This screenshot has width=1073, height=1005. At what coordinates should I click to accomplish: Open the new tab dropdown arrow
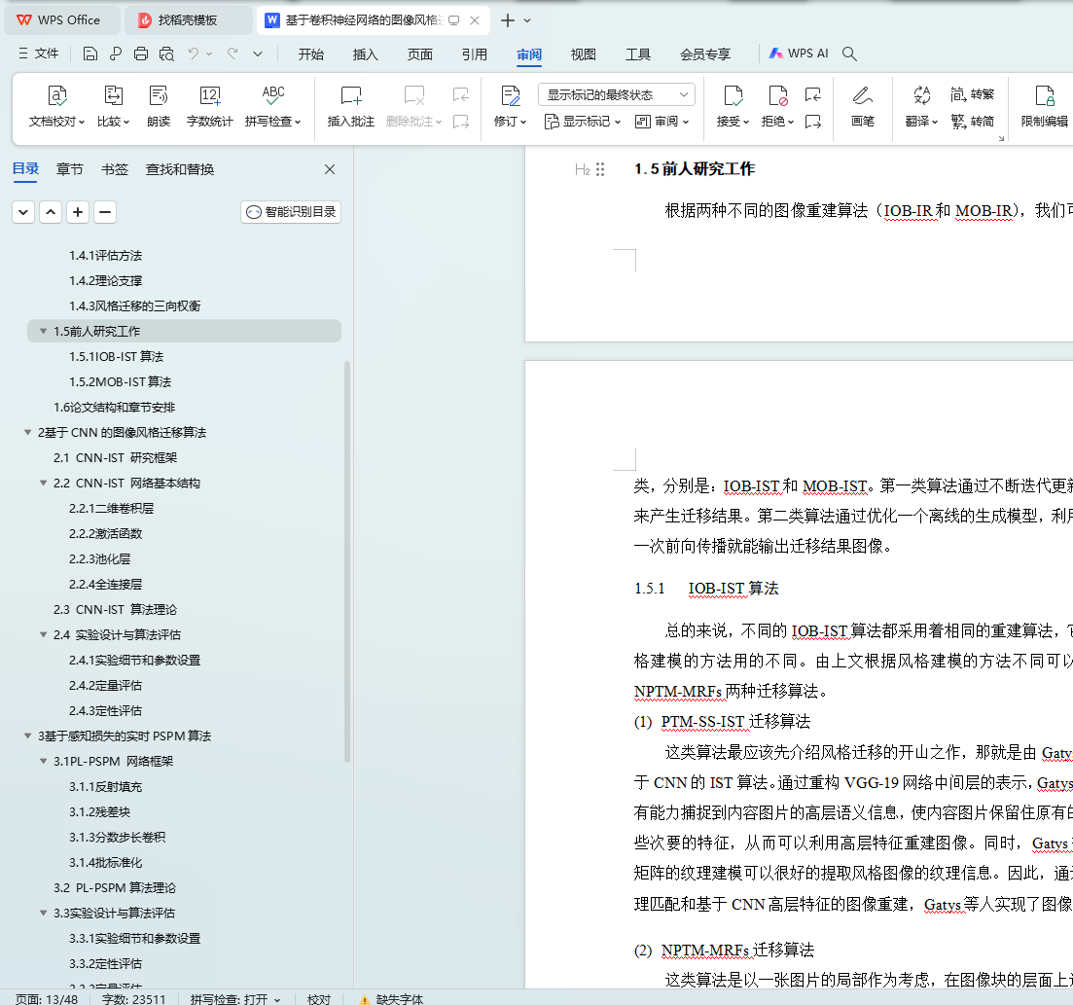click(527, 20)
